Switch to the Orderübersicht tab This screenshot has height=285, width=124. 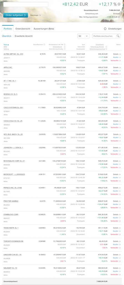click(23, 29)
